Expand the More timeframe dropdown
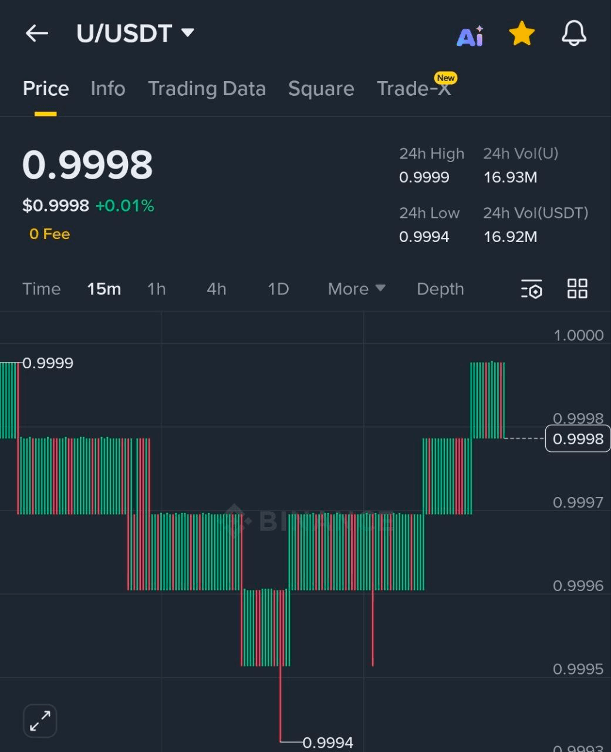611x752 pixels. (356, 289)
